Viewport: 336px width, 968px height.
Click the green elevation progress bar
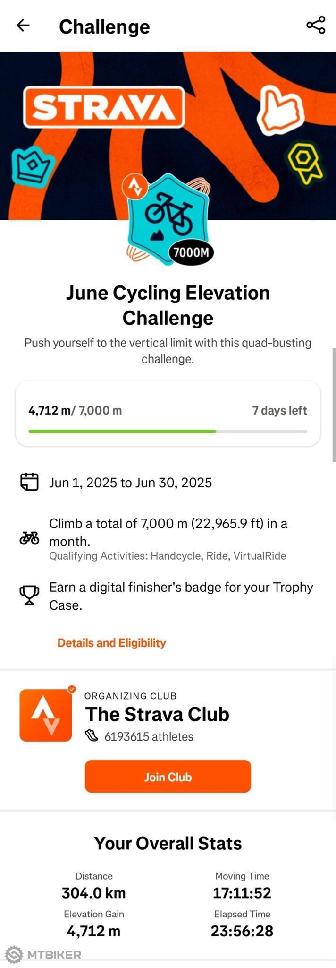(122, 432)
